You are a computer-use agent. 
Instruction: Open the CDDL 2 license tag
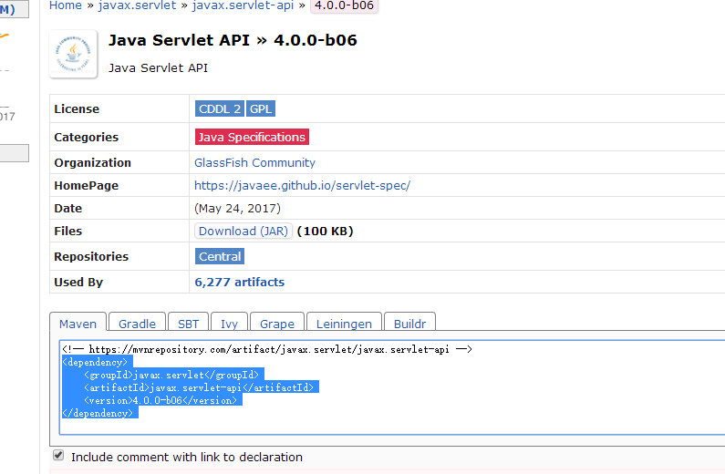[x=219, y=109]
